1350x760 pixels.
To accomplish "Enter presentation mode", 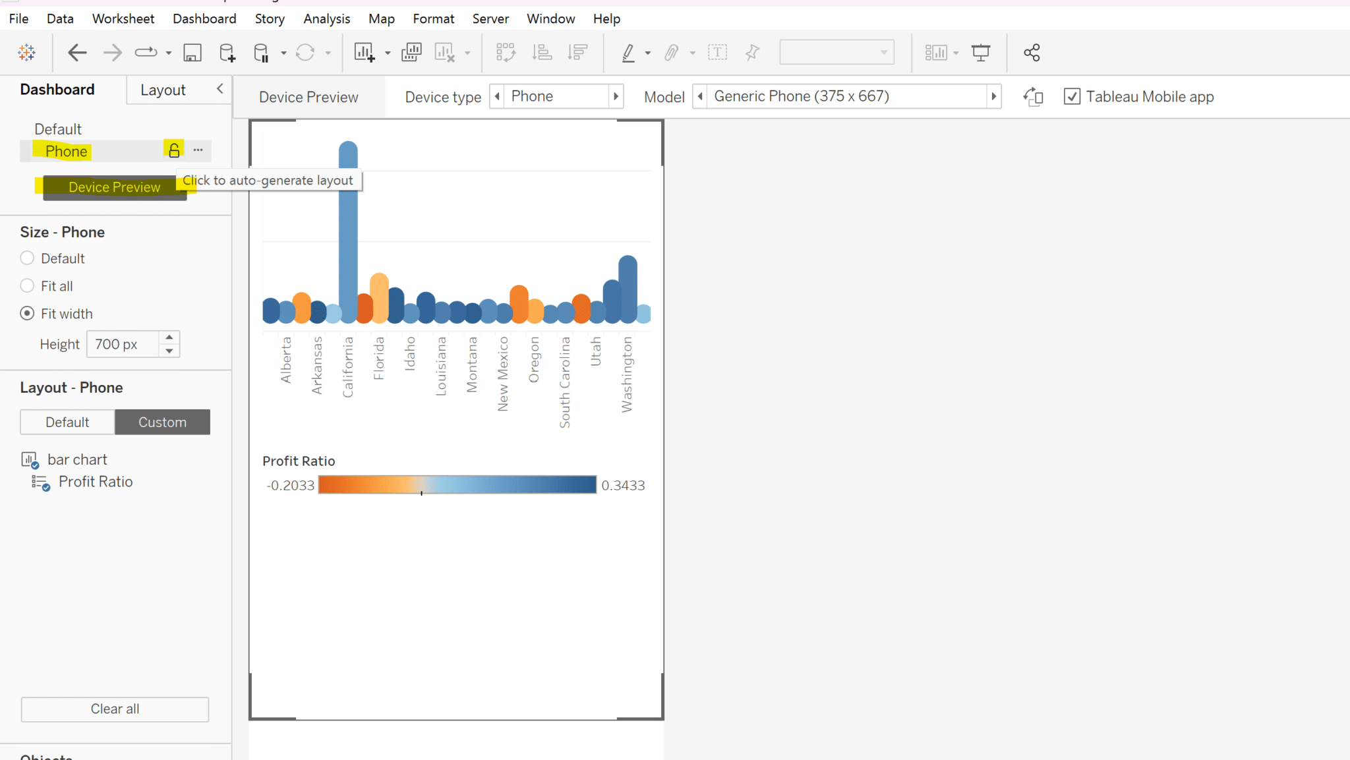I will pos(981,53).
